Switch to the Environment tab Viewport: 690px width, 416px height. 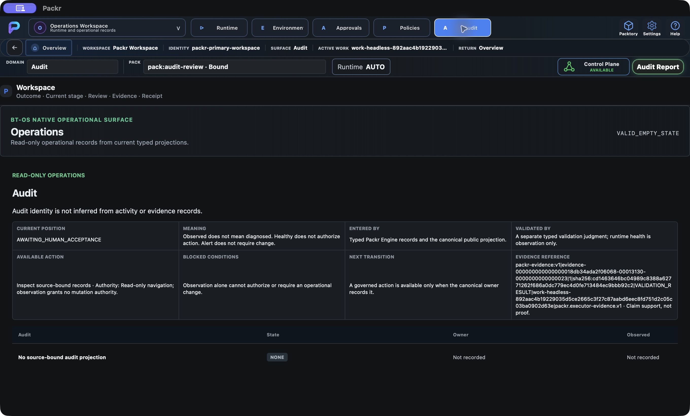[280, 28]
